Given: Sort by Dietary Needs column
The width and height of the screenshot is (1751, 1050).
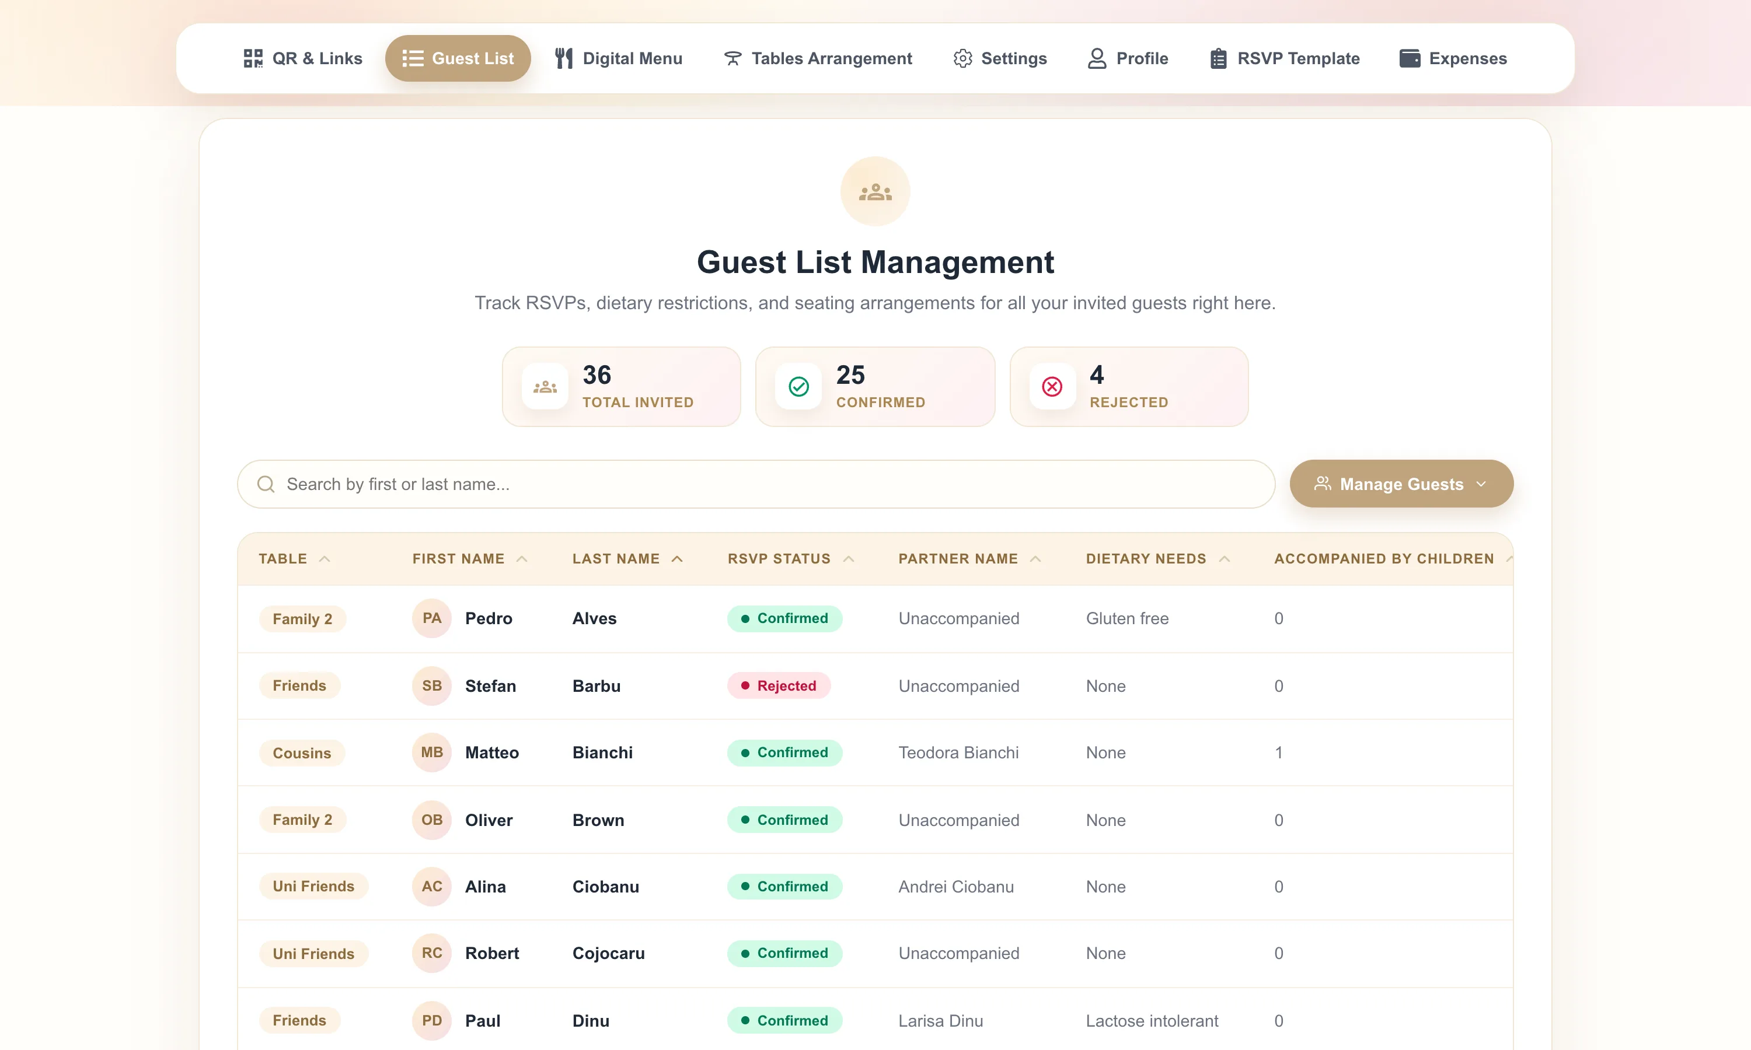Looking at the screenshot, I should 1158,558.
